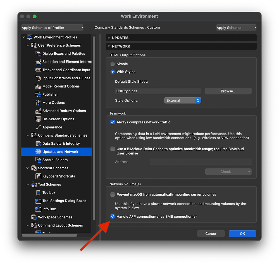This screenshot has height=264, width=279.
Task: Enable Prevent macOS from automatically mounting volumes
Action: pyautogui.click(x=113, y=194)
